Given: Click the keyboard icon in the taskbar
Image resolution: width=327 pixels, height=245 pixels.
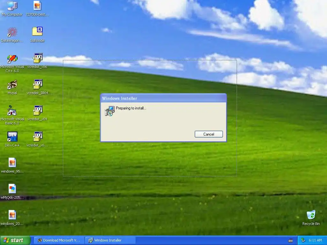Looking at the screenshot, I should point(291,241).
